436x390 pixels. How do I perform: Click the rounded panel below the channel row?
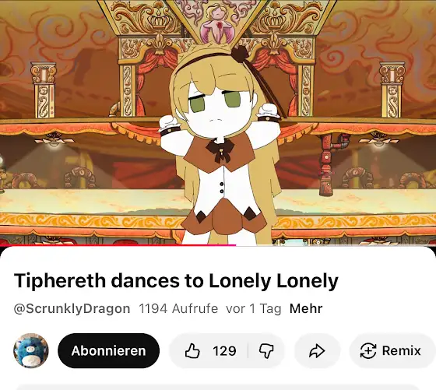(218, 387)
